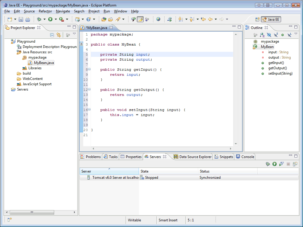
Task: Select setInput(String) in the Outline
Action: (x=280, y=73)
